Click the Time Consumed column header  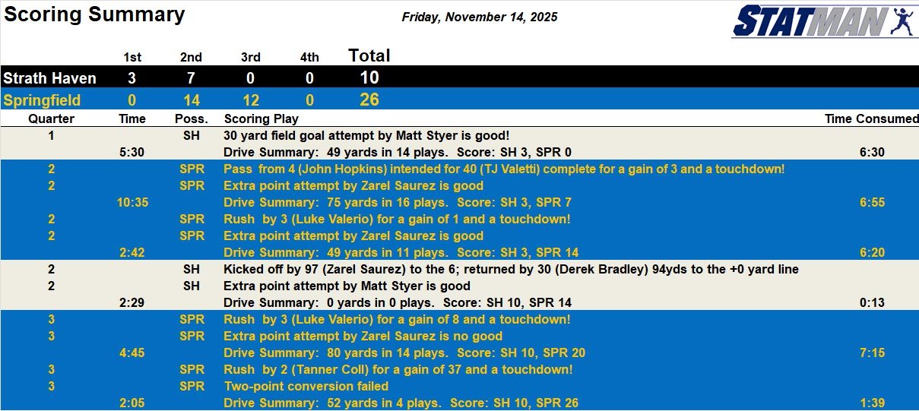871,119
